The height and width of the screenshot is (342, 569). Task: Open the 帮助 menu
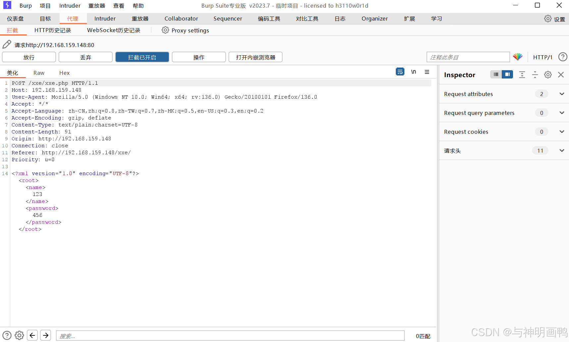138,6
